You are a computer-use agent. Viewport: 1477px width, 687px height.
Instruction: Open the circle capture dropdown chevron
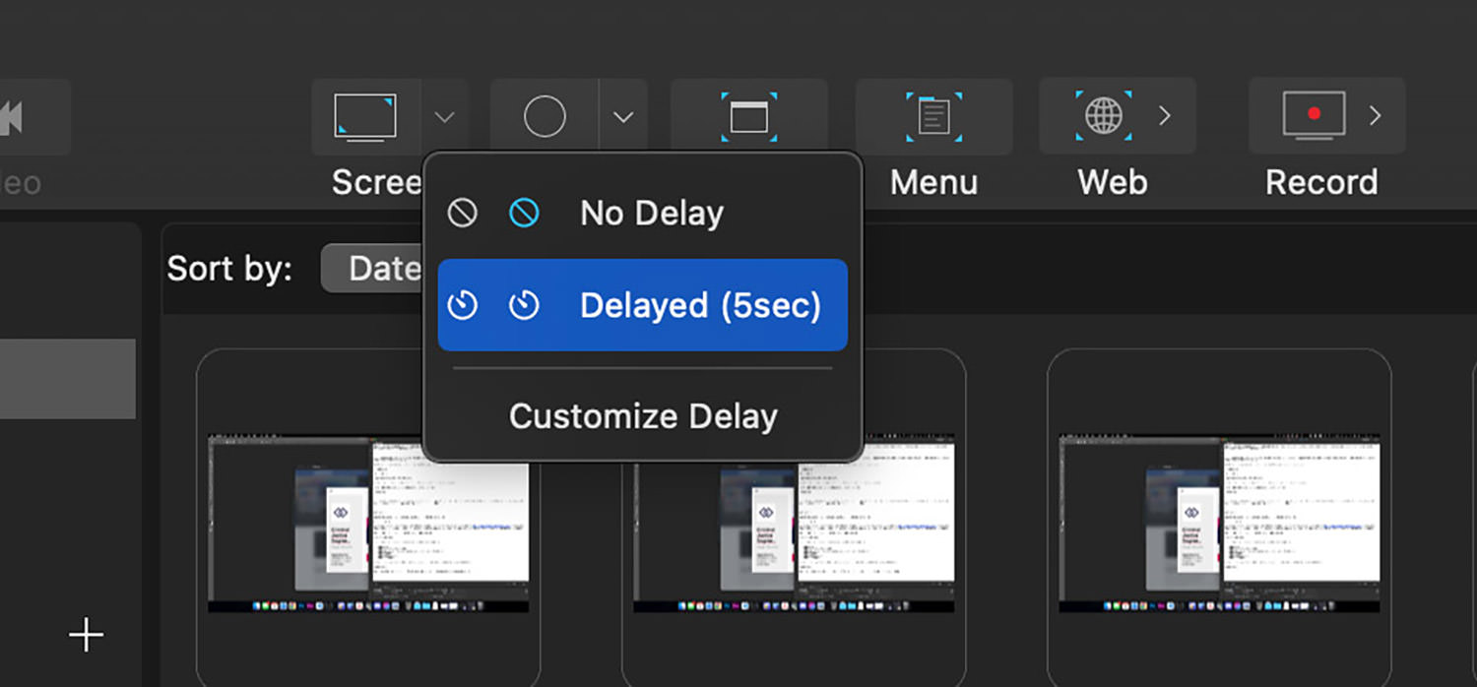[x=623, y=117]
